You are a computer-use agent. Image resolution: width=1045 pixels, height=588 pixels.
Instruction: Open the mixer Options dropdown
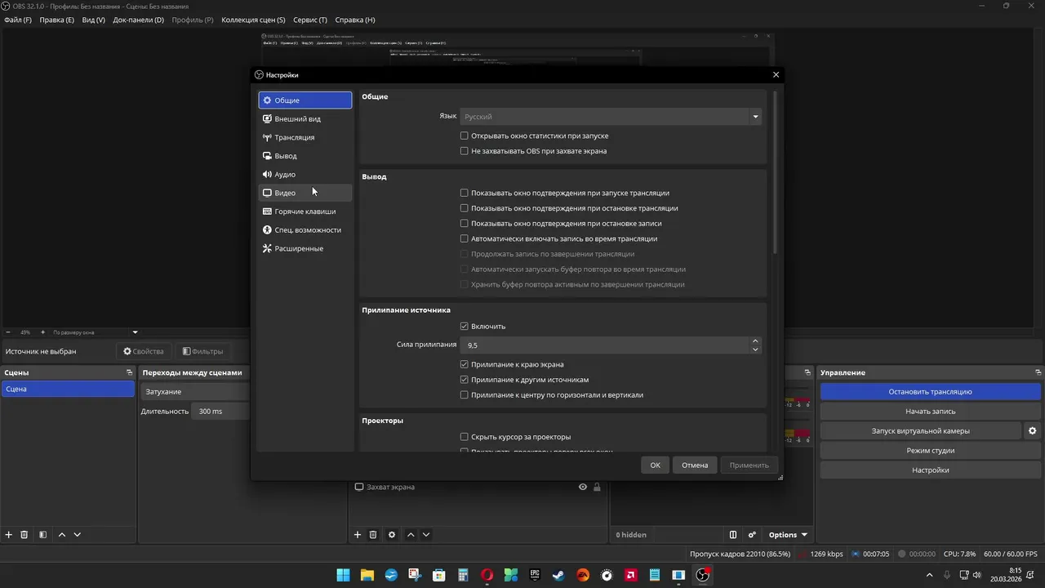788,535
